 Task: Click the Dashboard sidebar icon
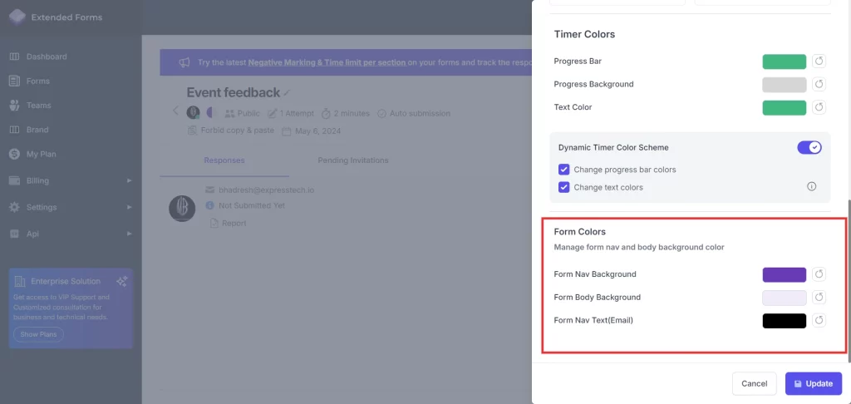pos(14,57)
